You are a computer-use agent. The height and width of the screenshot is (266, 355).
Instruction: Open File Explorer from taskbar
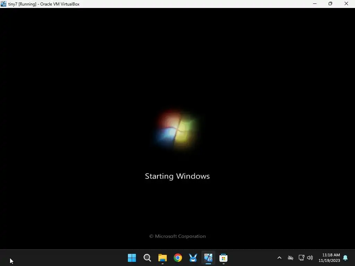pos(162,258)
